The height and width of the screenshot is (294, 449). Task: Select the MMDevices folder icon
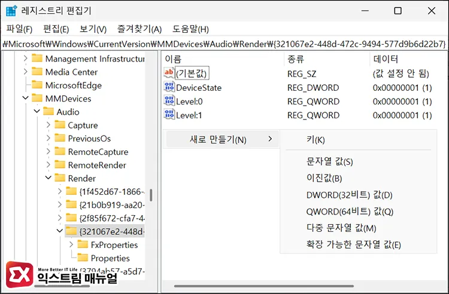[x=37, y=98]
